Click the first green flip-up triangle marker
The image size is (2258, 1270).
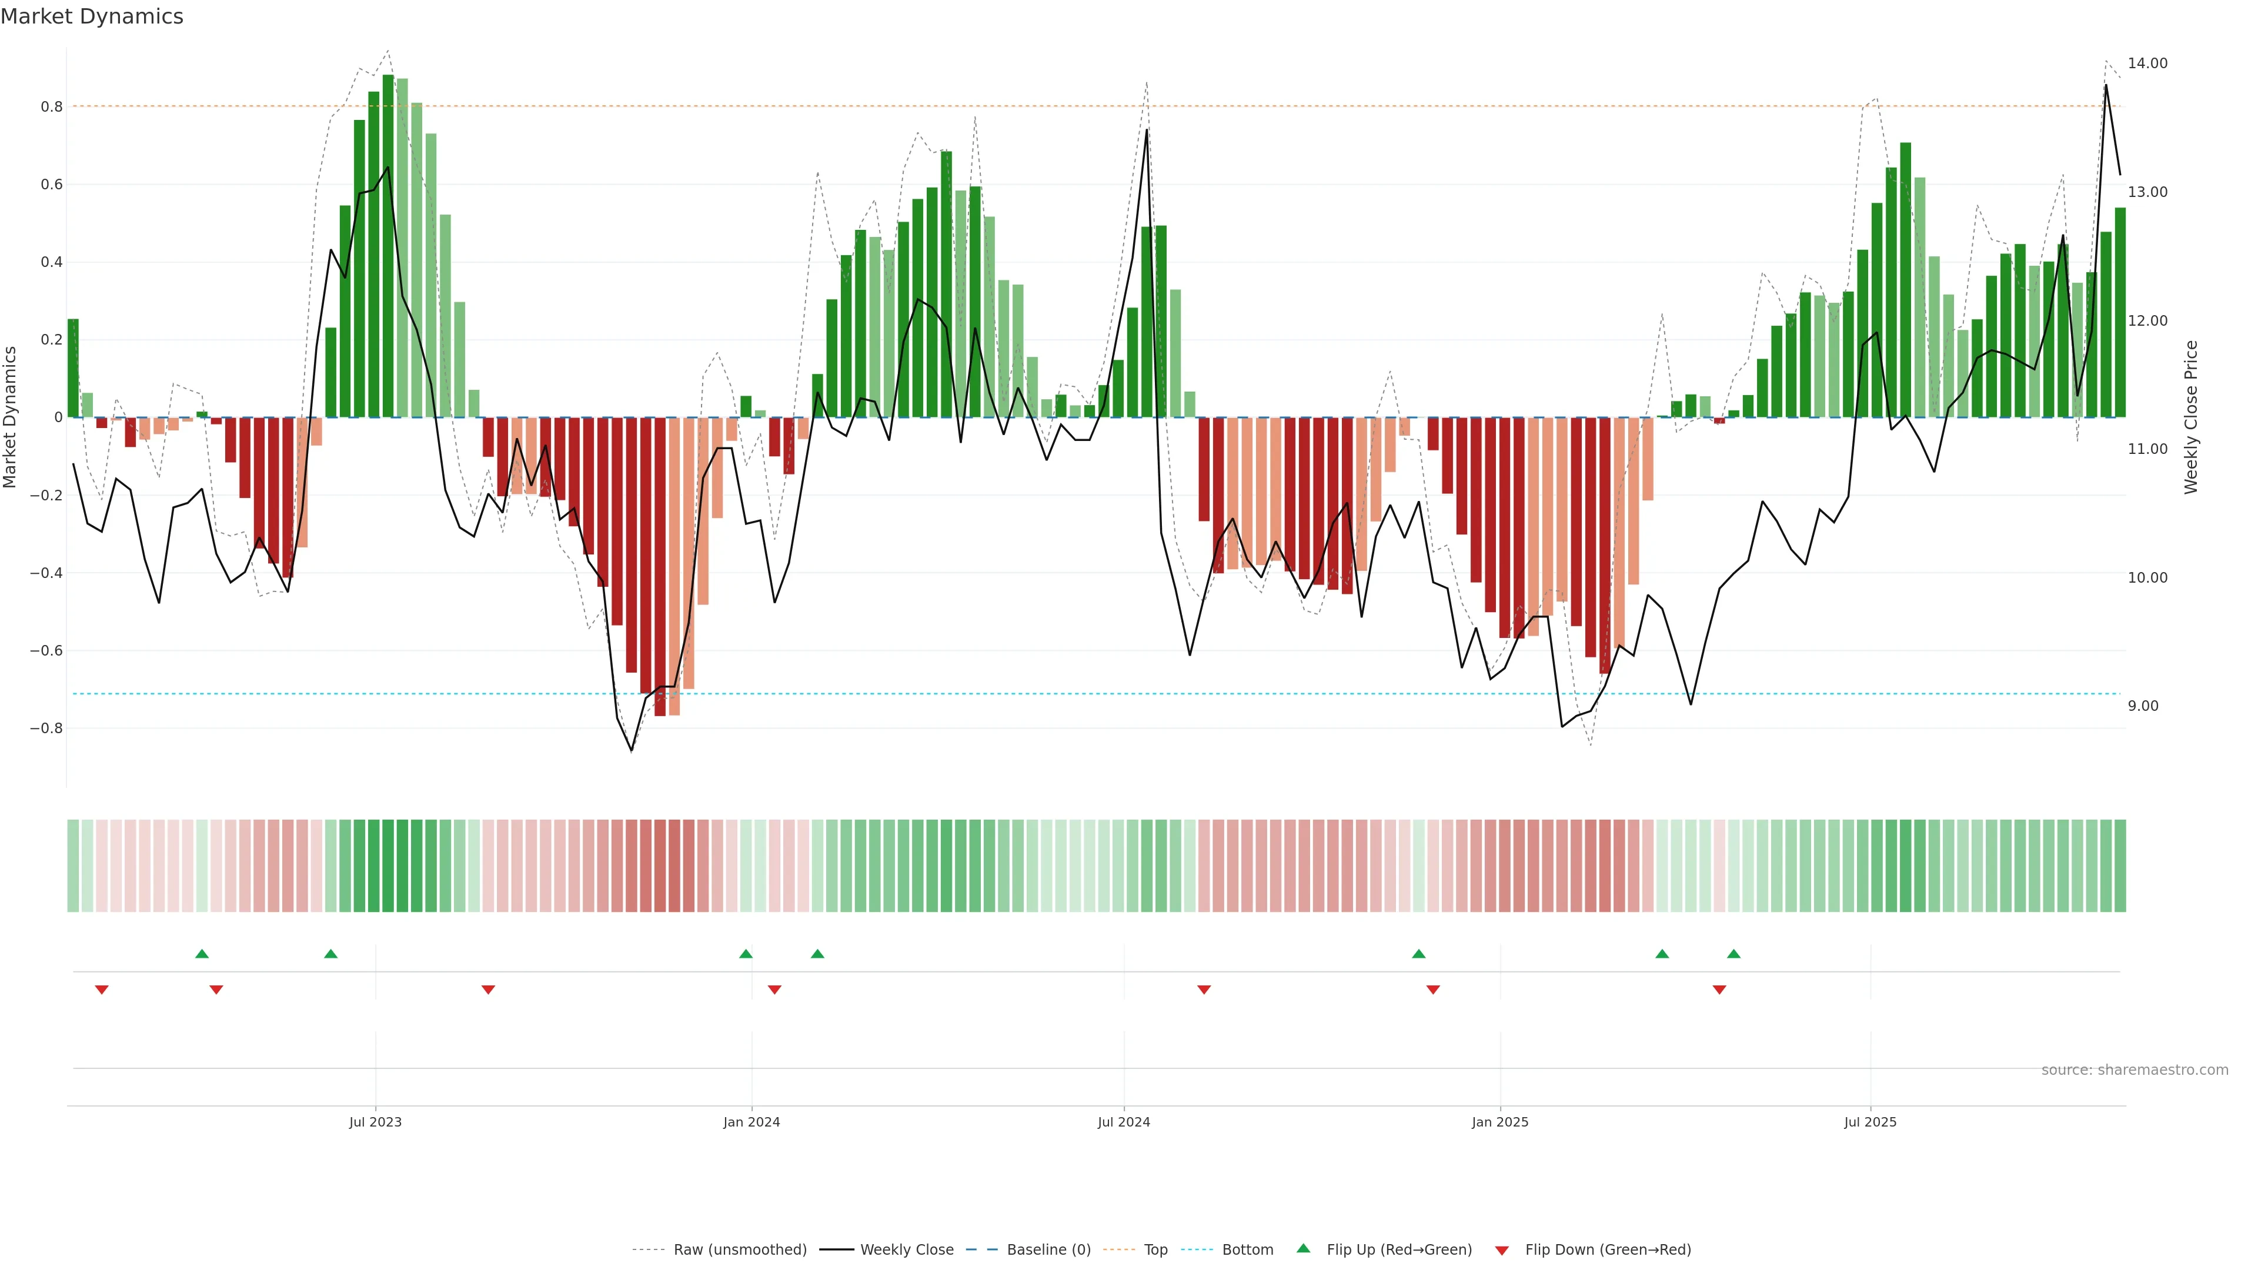[x=202, y=954]
